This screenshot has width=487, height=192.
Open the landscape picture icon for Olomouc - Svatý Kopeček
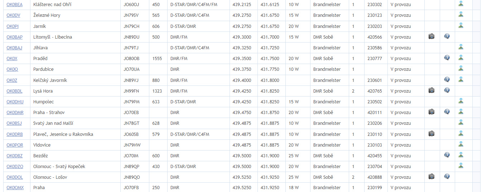pyautogui.click(x=461, y=166)
